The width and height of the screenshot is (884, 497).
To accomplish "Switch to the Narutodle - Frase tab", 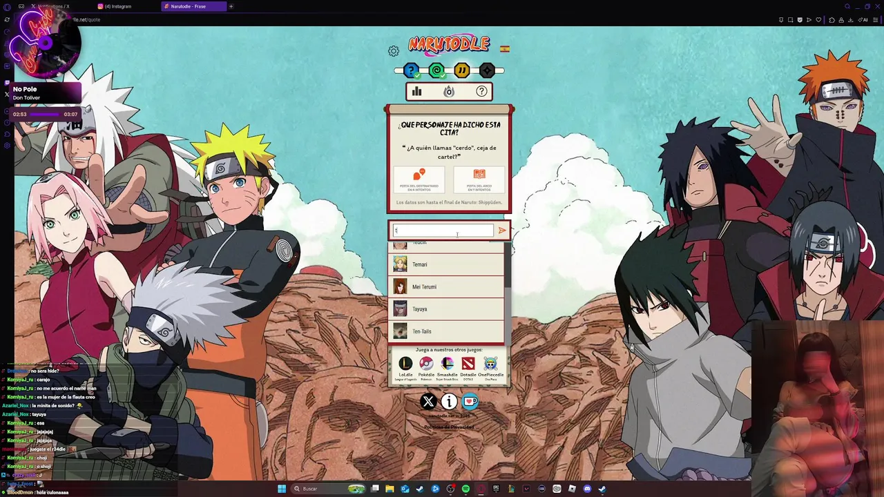I will 193,6.
